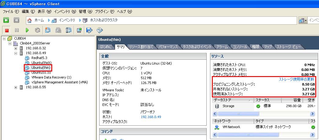
Task: Click the reset virtual machine icon
Action: 38,30
